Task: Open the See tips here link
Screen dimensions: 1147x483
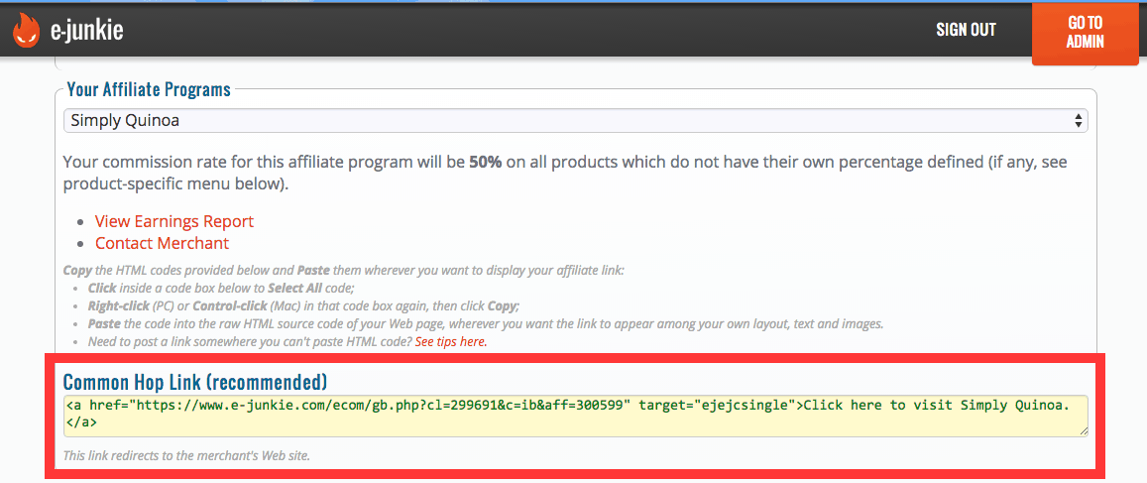Action: click(451, 342)
